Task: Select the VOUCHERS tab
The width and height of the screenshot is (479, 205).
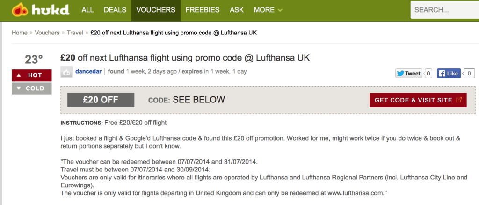Action: [156, 10]
